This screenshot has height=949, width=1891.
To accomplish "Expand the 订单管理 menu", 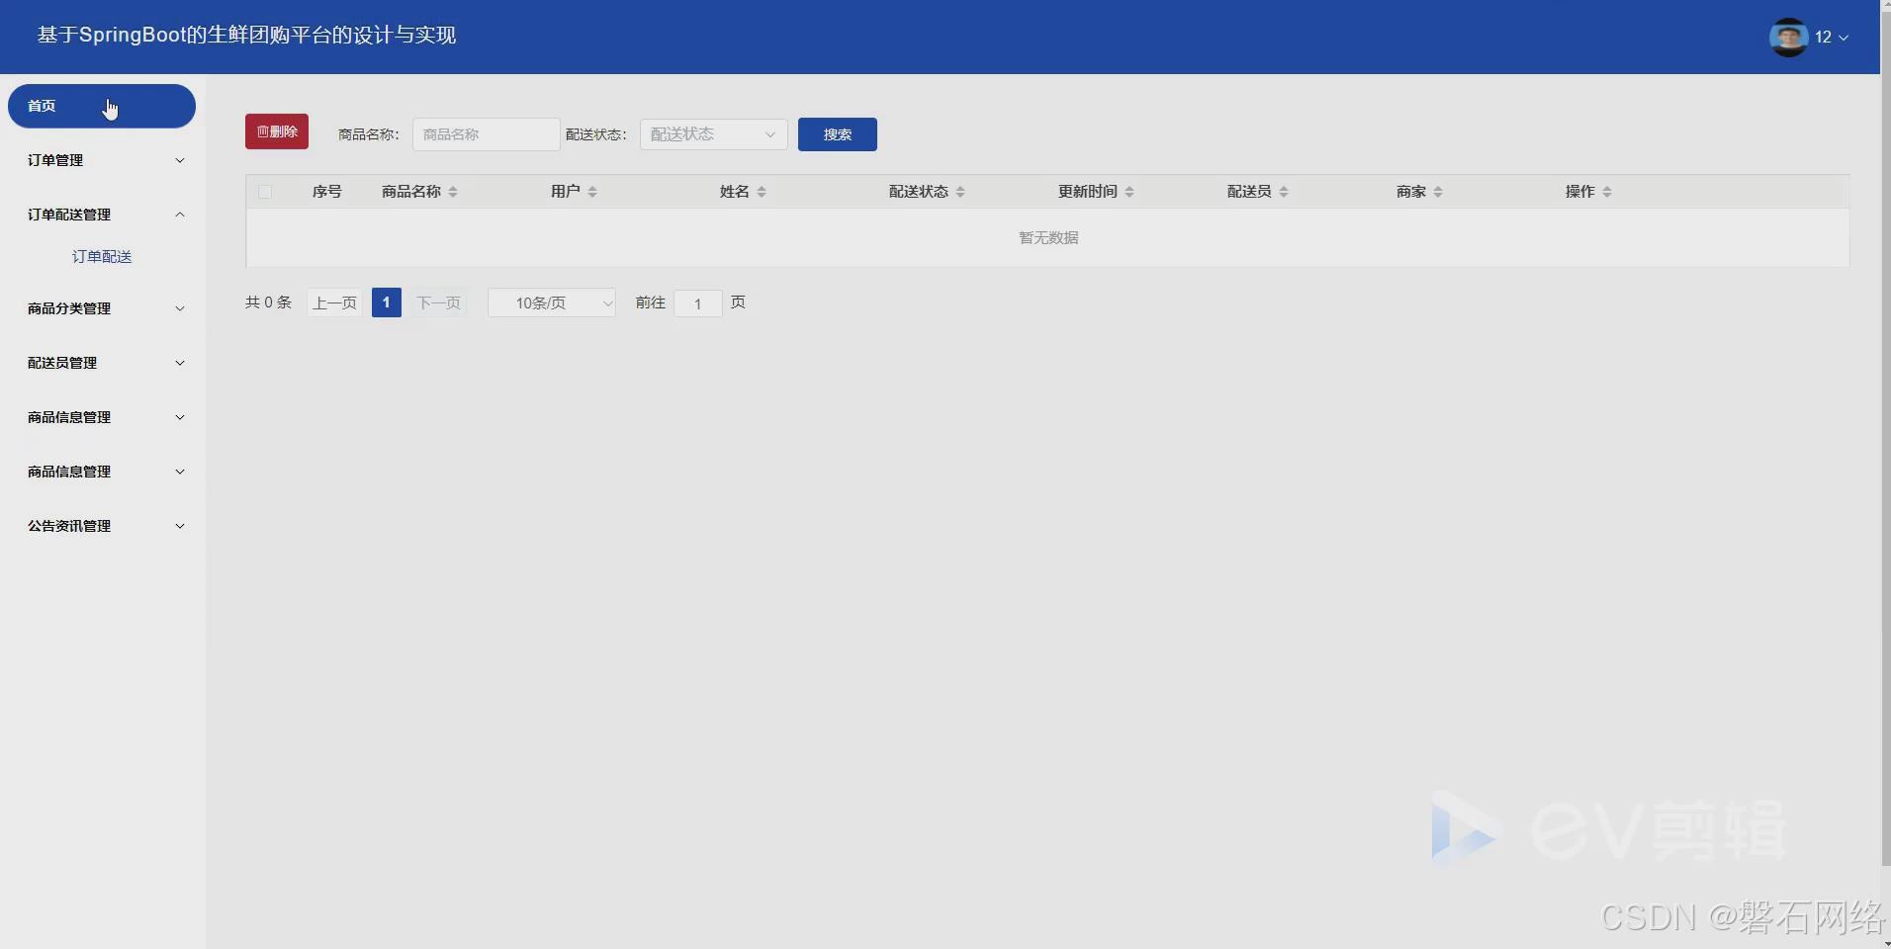I will (103, 160).
